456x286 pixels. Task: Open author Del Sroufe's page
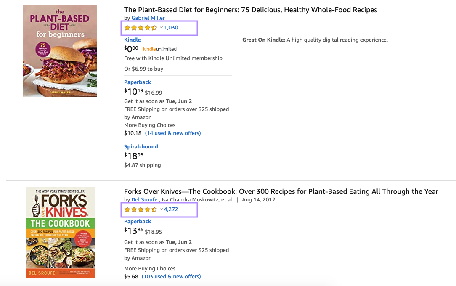[144, 199]
